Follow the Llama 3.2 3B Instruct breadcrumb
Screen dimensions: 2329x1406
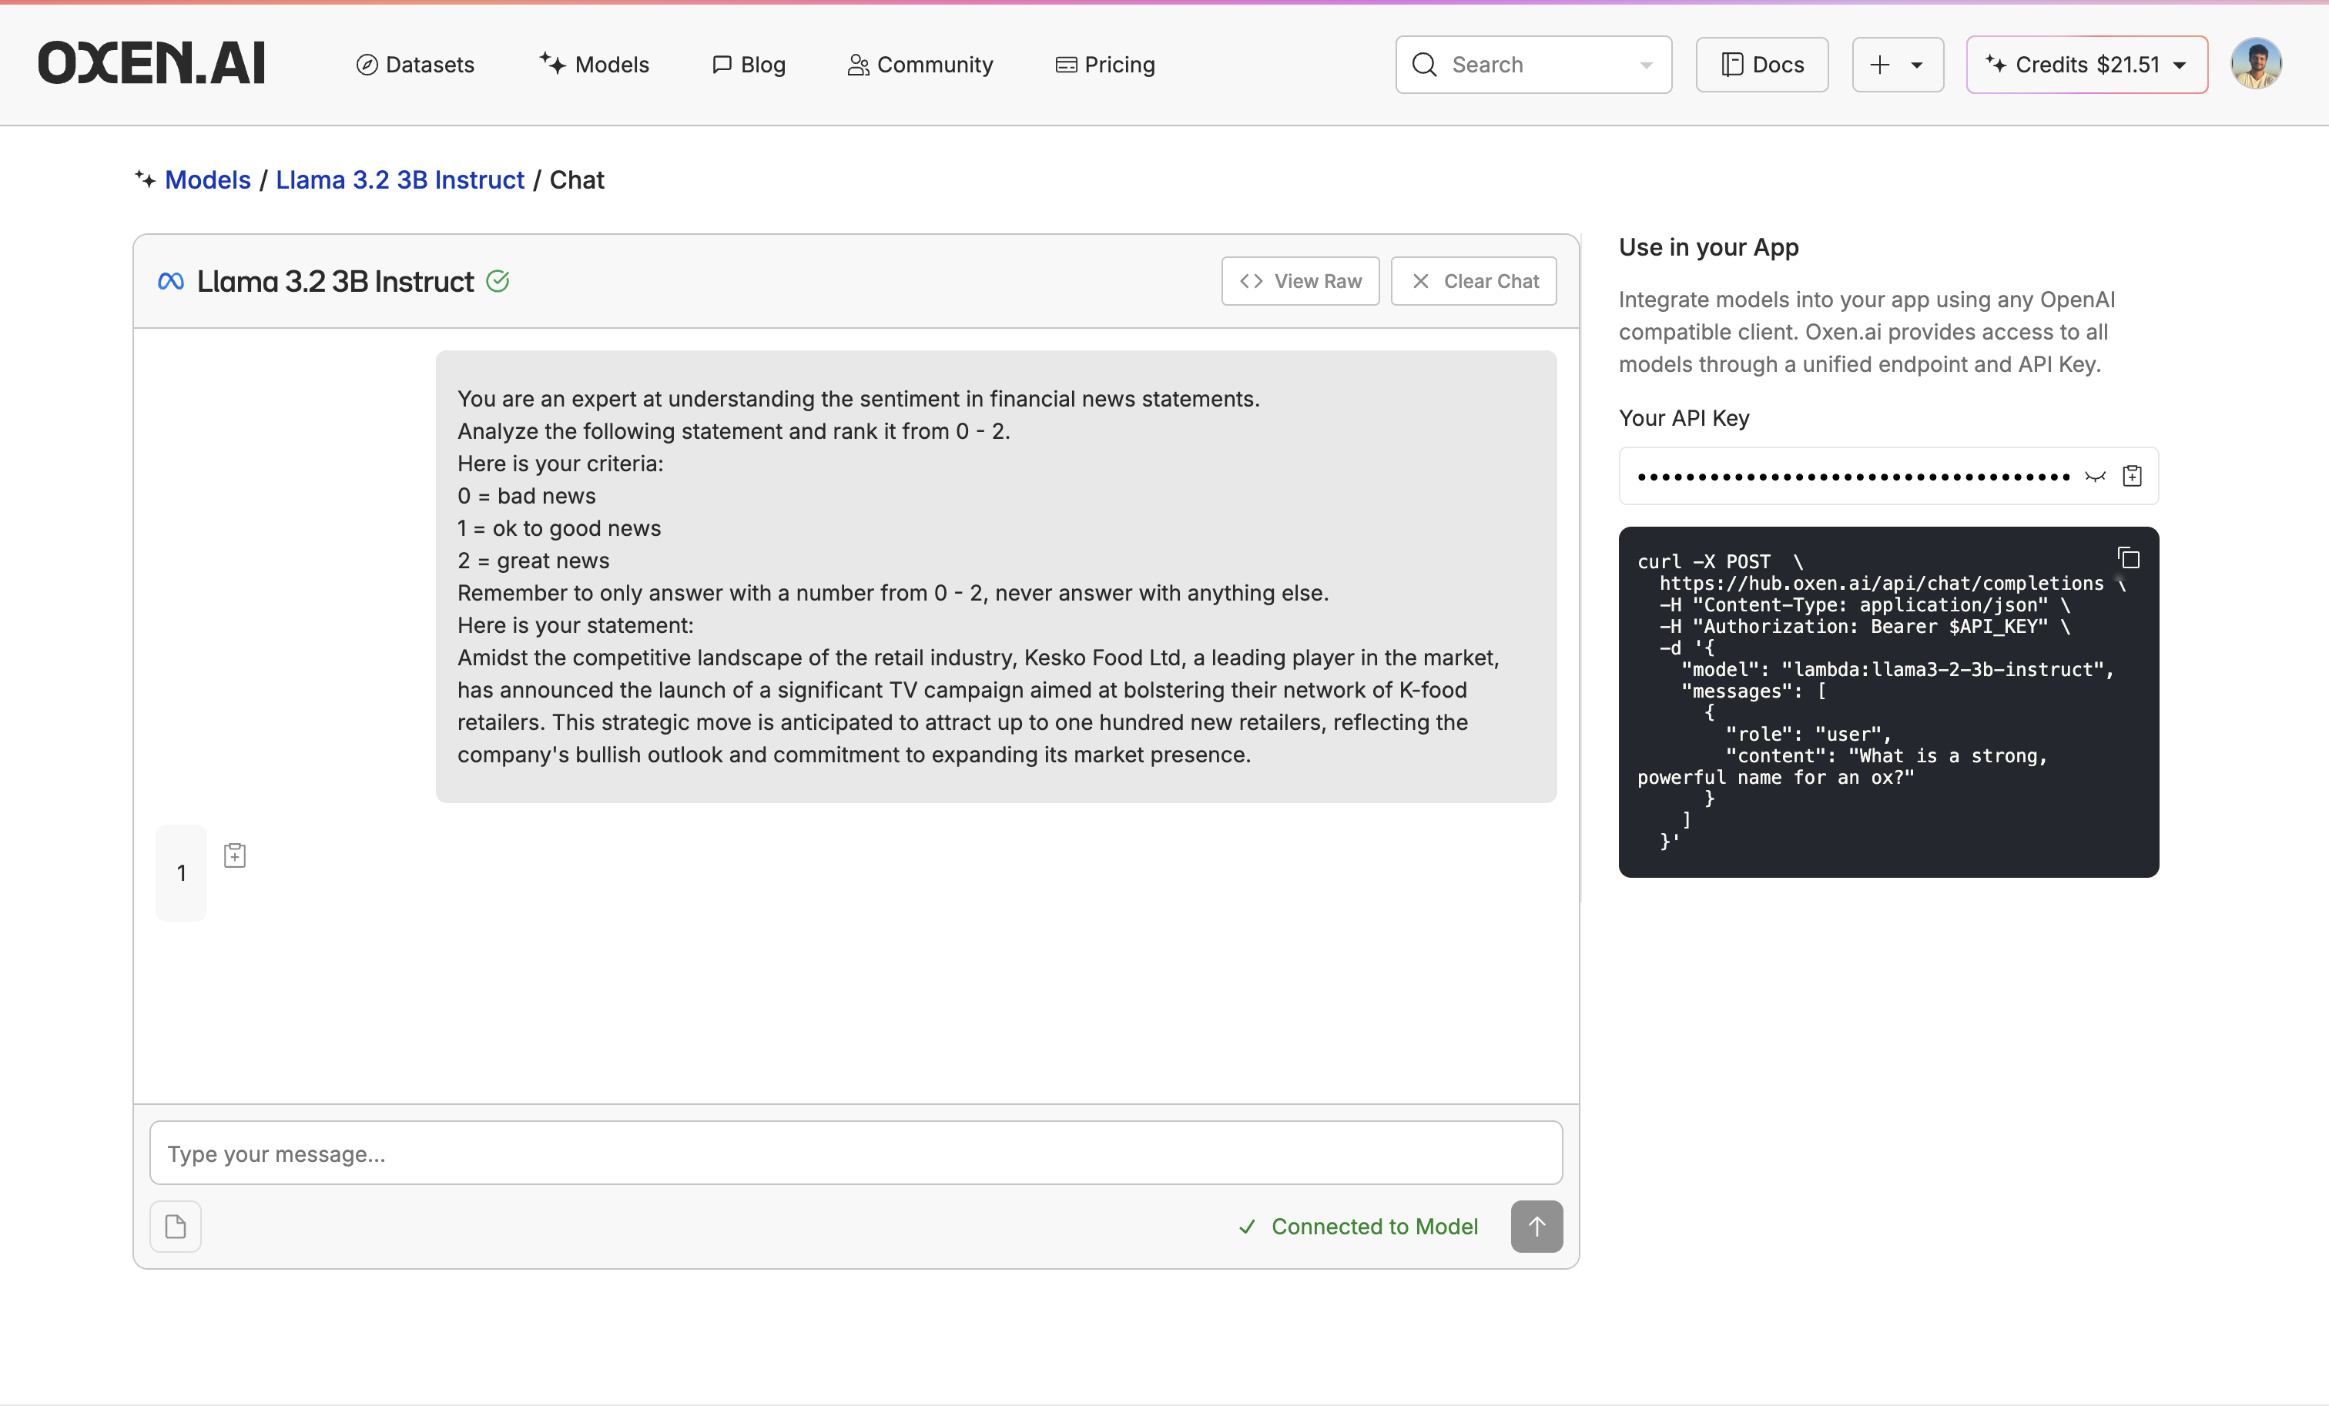coord(400,179)
